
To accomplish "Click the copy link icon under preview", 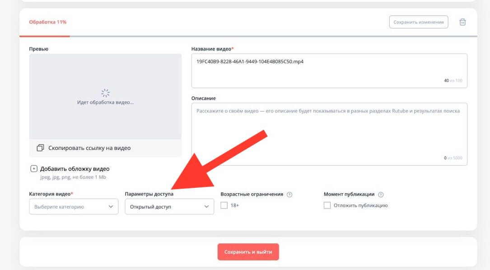I will (x=40, y=148).
